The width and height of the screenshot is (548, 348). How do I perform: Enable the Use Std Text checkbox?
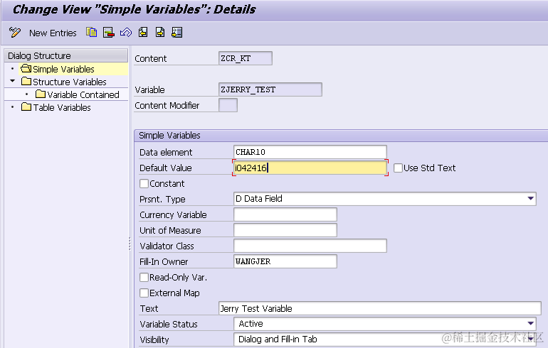(x=398, y=168)
